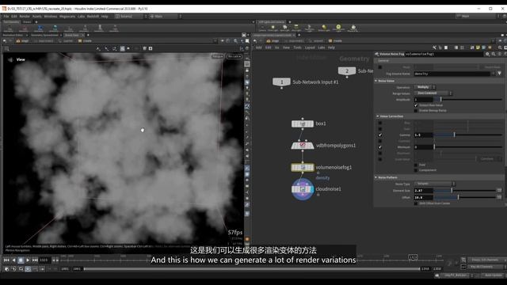Click the network editor wrench icon
507x285 pixels.
(434, 47)
